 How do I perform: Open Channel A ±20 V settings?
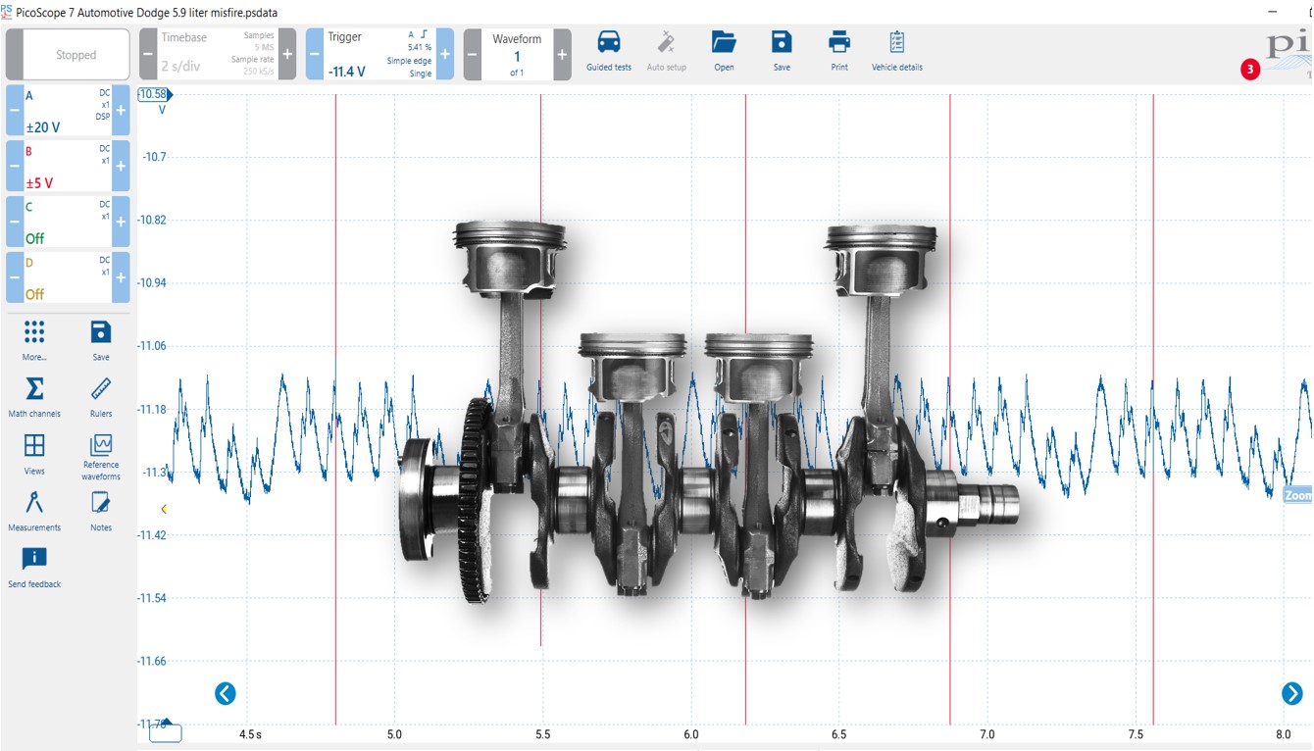tap(68, 111)
